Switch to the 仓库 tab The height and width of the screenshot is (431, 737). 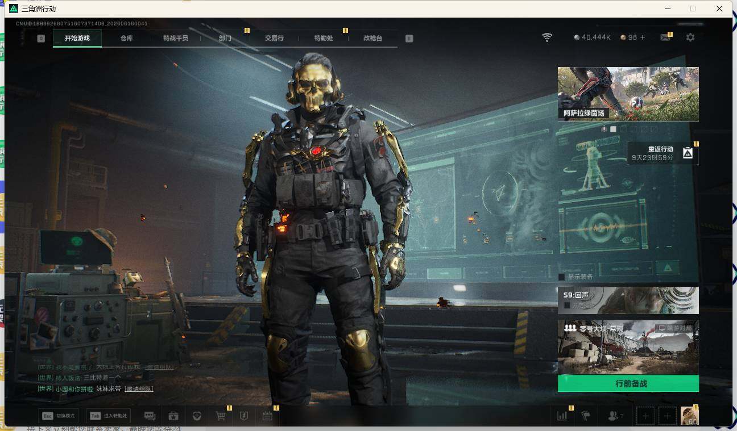click(x=126, y=38)
